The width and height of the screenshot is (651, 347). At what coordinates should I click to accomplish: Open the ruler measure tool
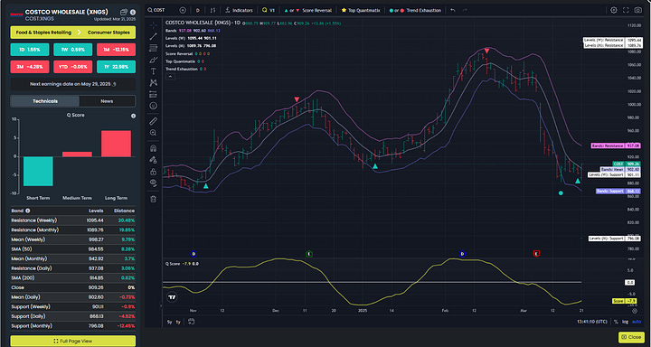click(153, 121)
